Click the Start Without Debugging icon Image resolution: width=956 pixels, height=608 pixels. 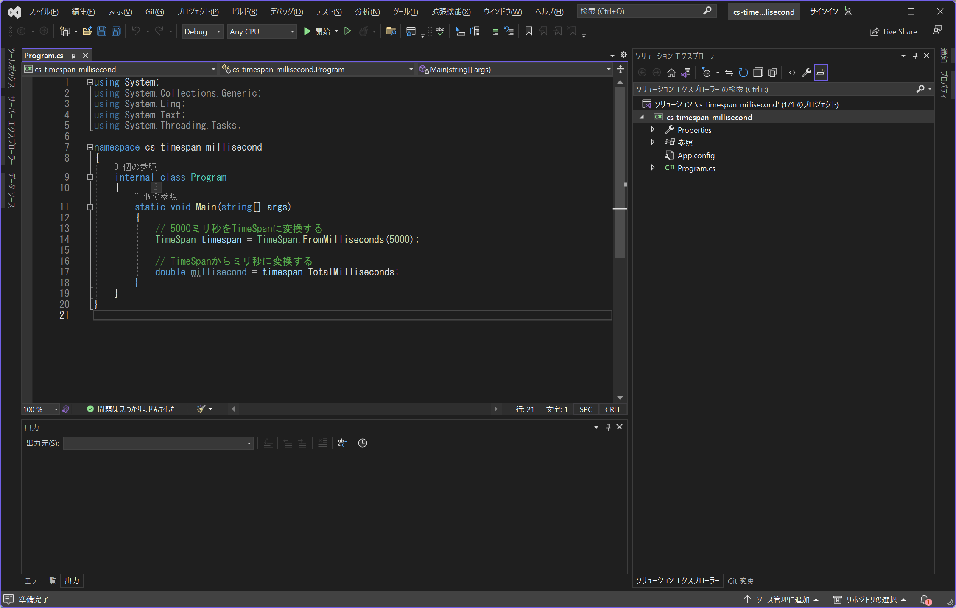click(x=347, y=31)
